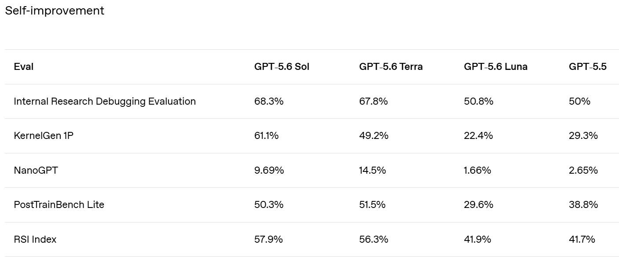Click the 41.7% RSI Index GPT-5.5 value
This screenshot has height=266, width=619.
582,239
